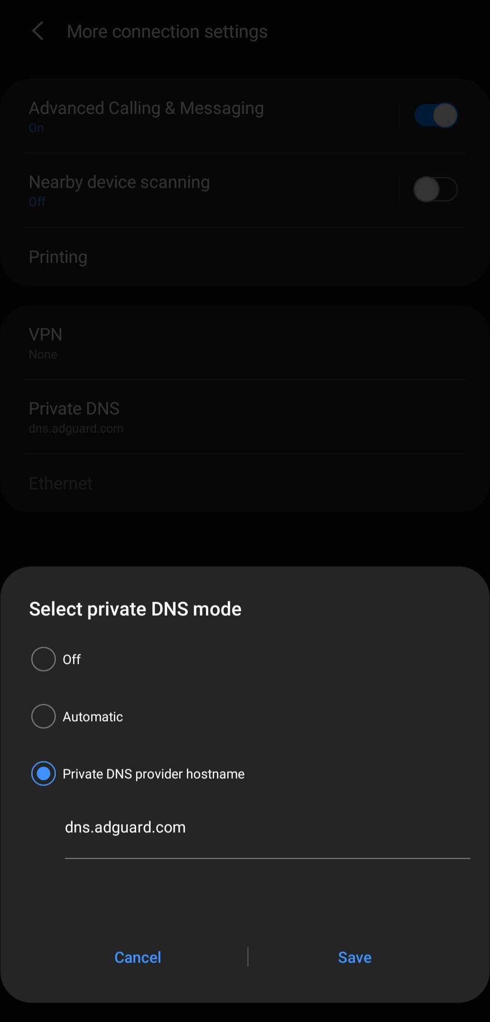Tap the back arrow icon
Screen dimensions: 490x1022
(38, 31)
